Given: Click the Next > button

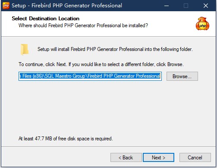Looking at the screenshot, I should pos(158,157).
